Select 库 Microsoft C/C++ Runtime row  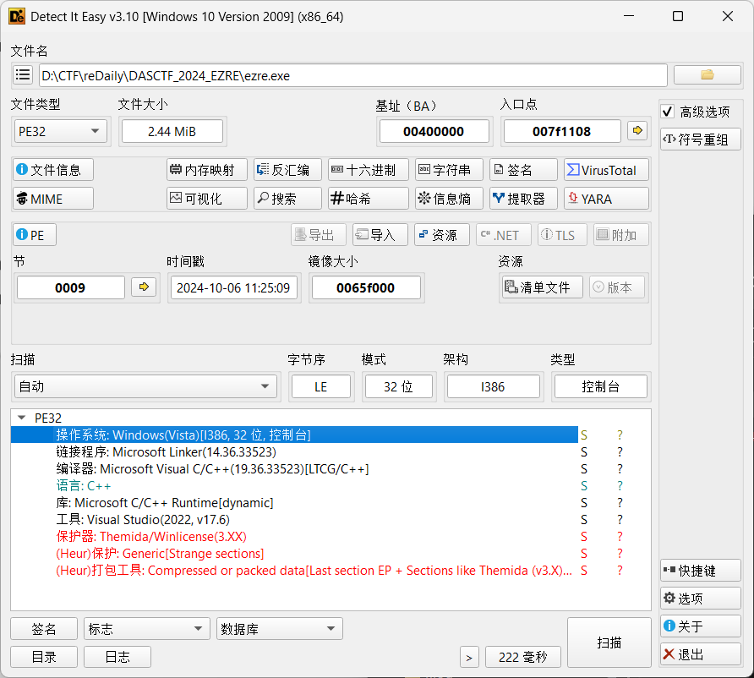pos(294,503)
